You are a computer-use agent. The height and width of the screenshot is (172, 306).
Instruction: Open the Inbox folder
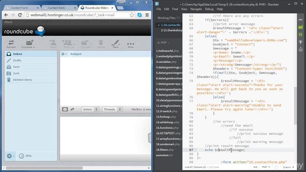[x=31, y=54]
